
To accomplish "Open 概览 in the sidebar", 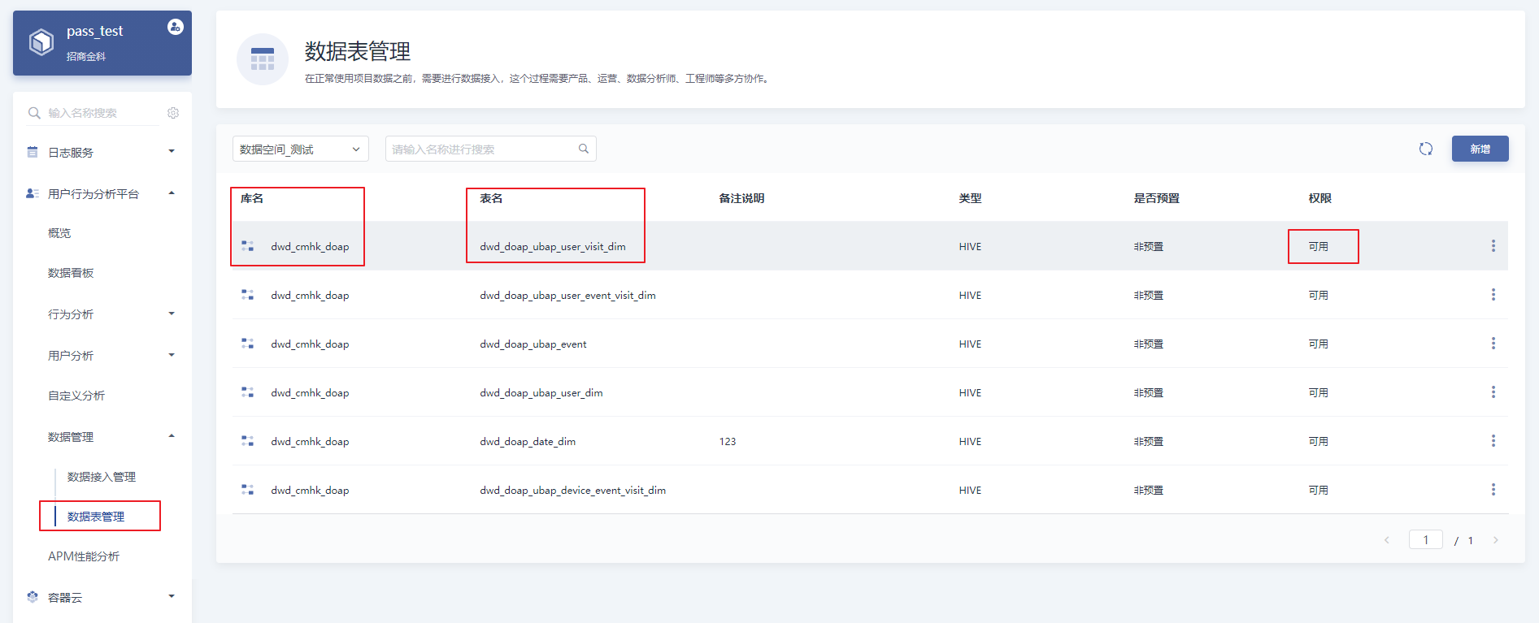I will pos(59,233).
